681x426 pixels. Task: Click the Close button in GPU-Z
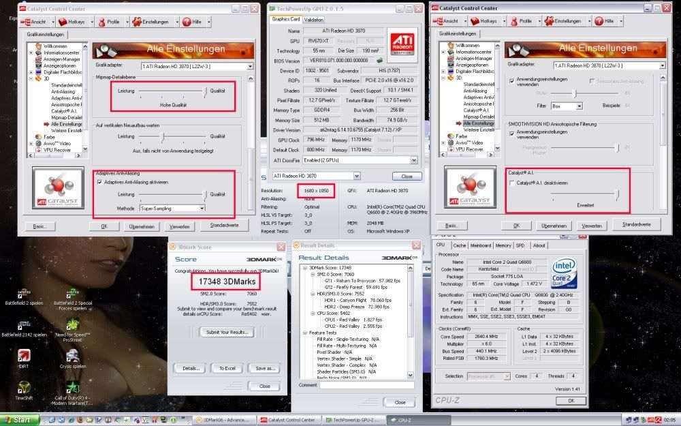pyautogui.click(x=407, y=177)
